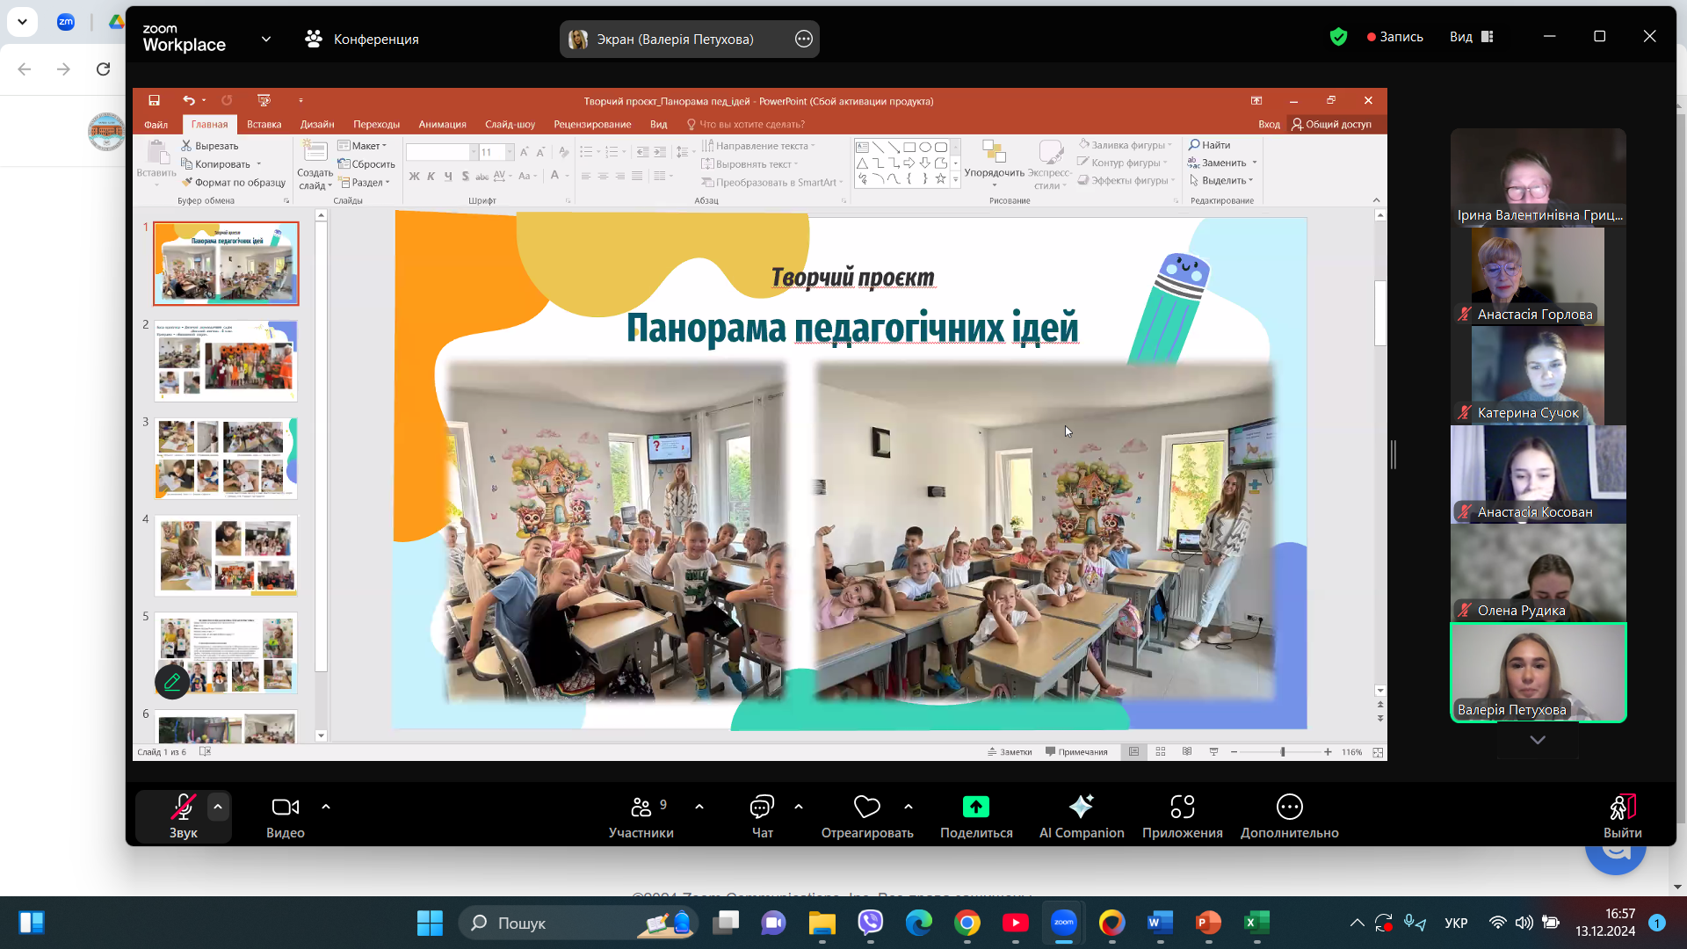Open Word from the taskbar
1687x949 pixels.
(1160, 923)
